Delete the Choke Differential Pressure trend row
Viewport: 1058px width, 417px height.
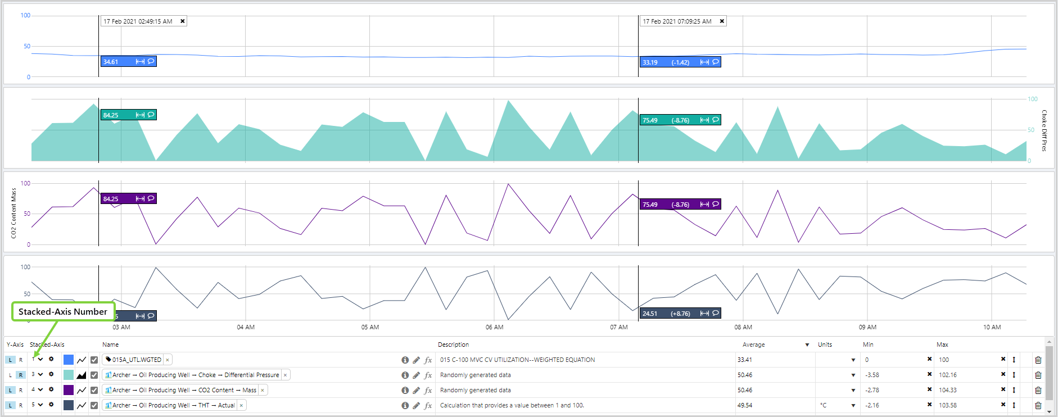click(1038, 375)
